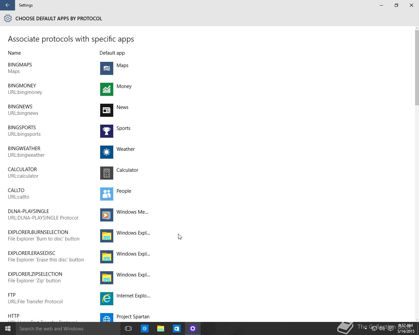Viewport: 419px width, 335px height.
Task: Open Task View from the taskbar
Action: click(128, 328)
